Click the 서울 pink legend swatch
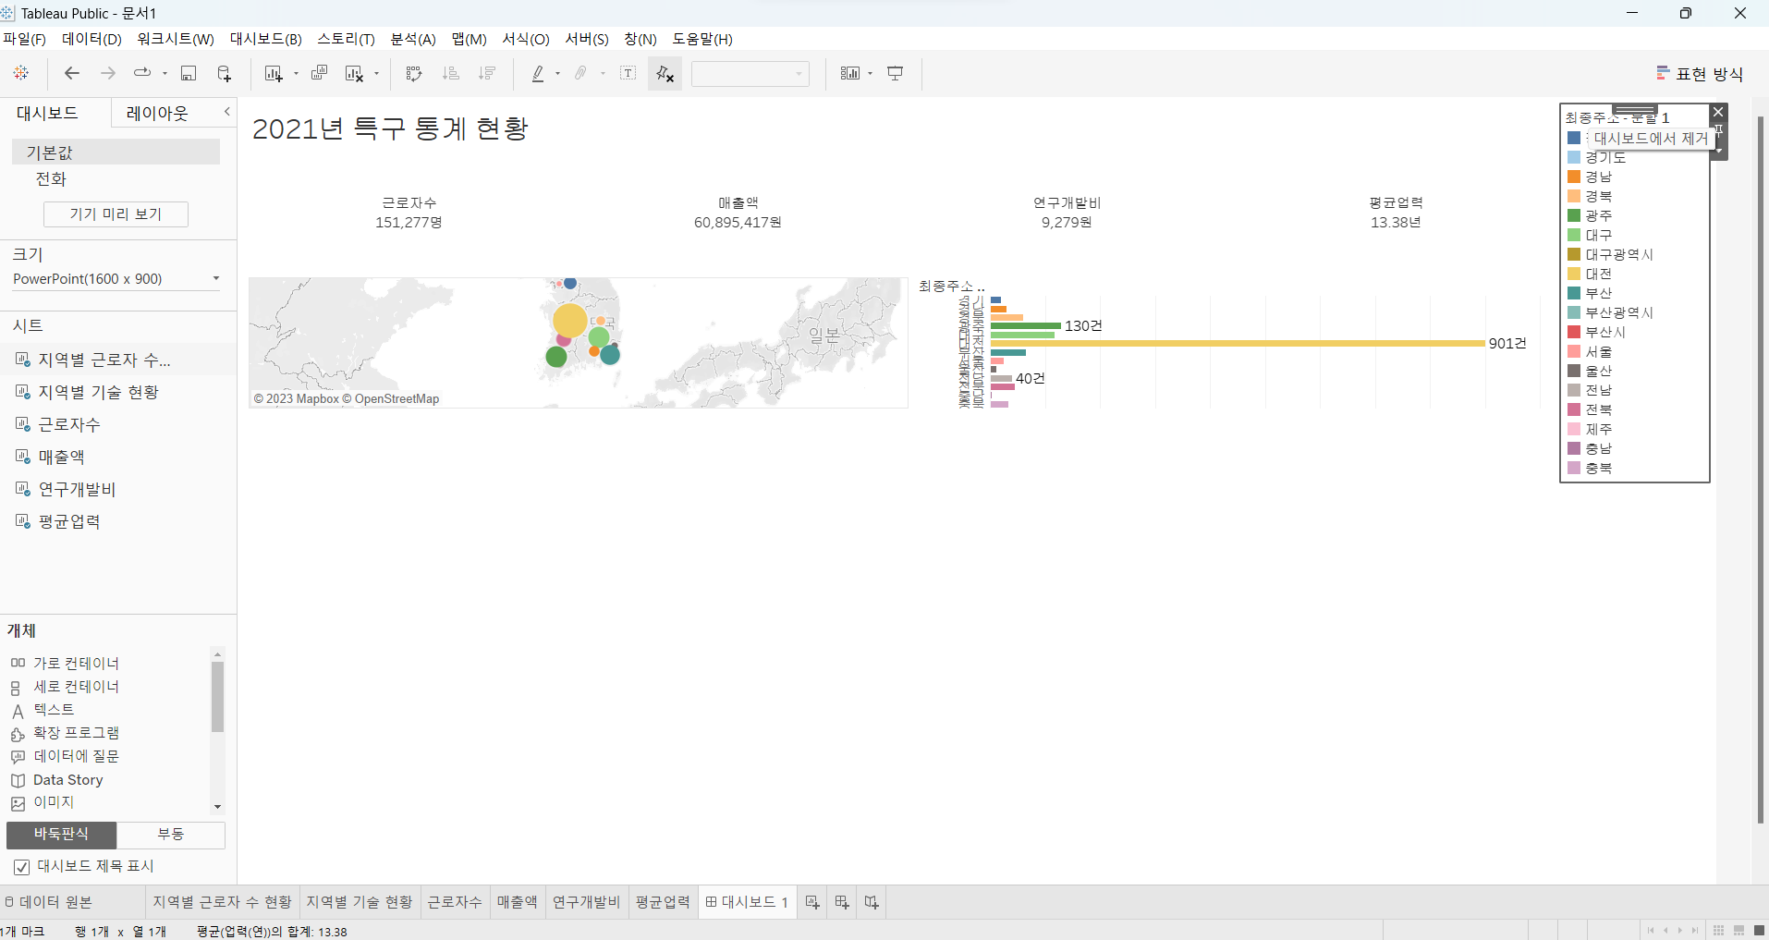 click(1574, 351)
